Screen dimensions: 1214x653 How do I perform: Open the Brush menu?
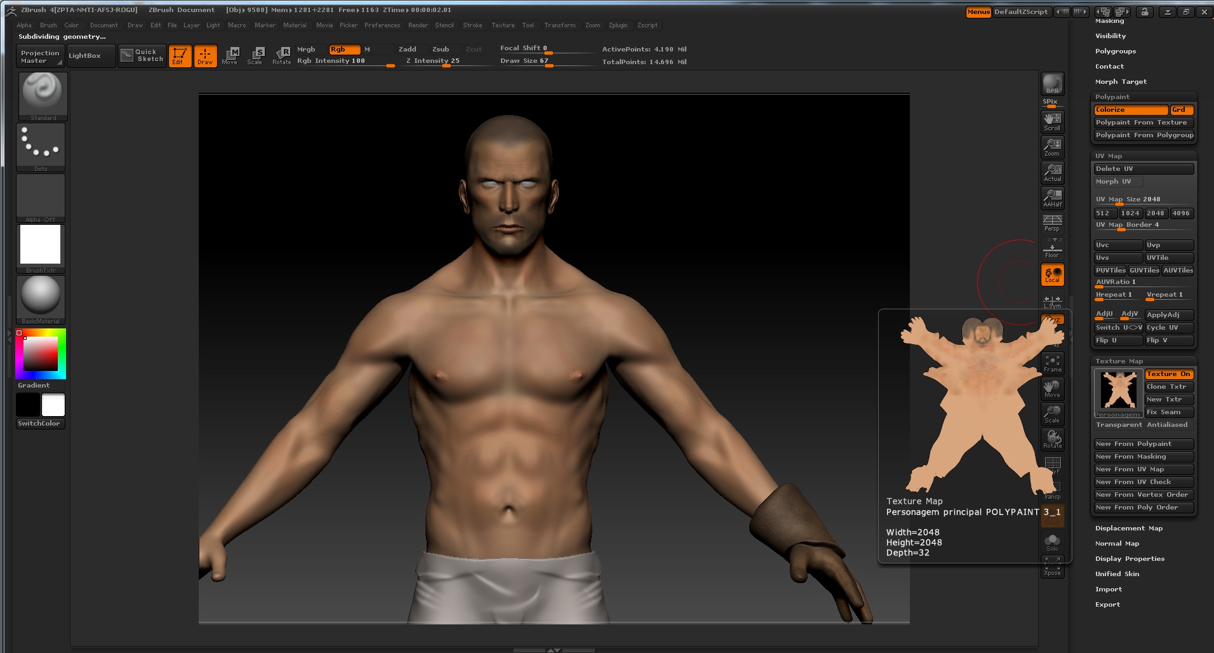point(48,25)
